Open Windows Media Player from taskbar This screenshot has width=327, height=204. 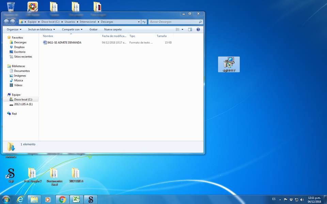click(48, 200)
